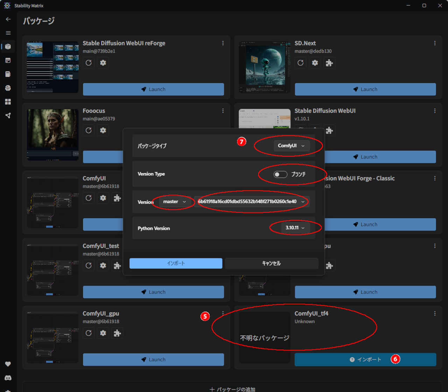
Task: Click the キャンセル button in the dialog
Action: click(272, 263)
